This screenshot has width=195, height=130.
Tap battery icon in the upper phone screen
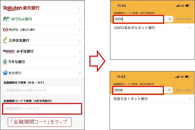click(x=188, y=6)
